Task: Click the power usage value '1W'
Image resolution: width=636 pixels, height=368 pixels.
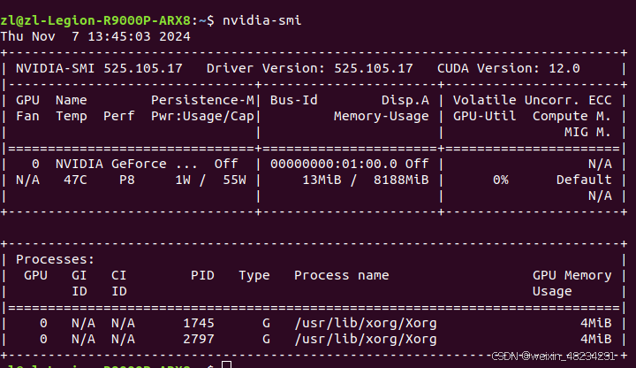Action: pyautogui.click(x=183, y=180)
